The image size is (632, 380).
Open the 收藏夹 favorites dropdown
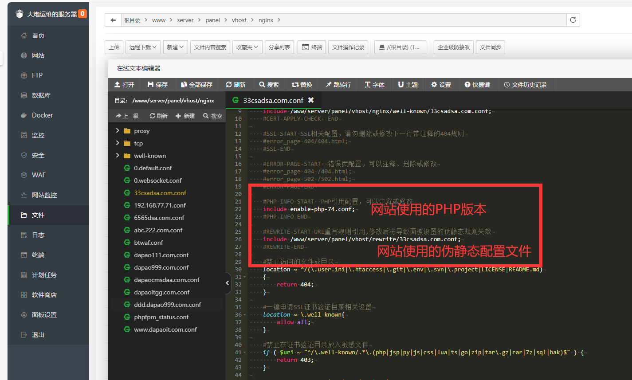click(247, 47)
